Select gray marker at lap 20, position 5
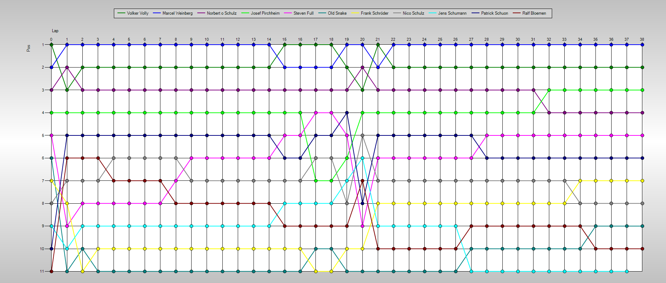Viewport: 666px width, 283px height. [x=362, y=135]
